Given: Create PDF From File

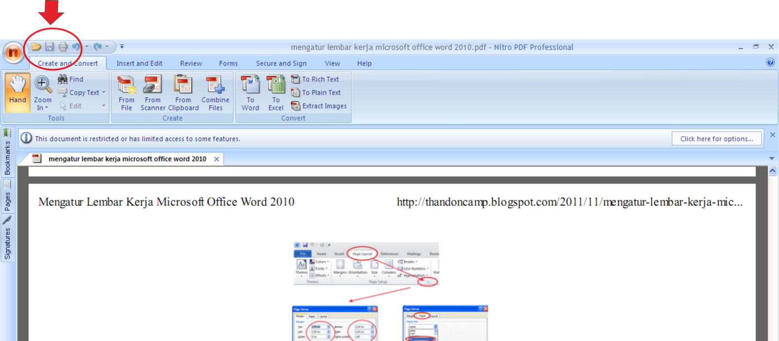Looking at the screenshot, I should [x=127, y=93].
